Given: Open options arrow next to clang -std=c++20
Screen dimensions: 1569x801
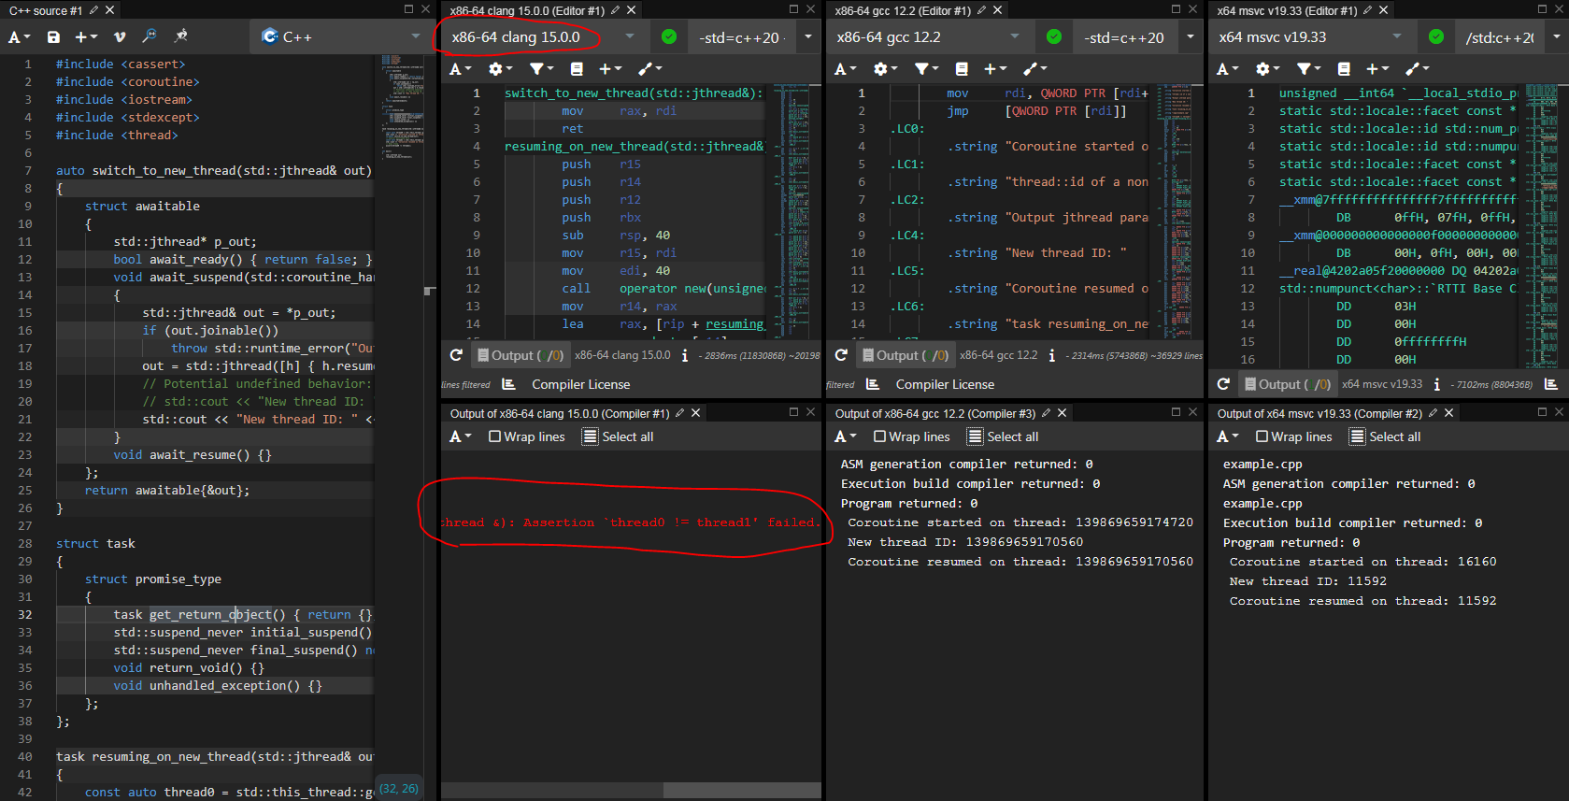Looking at the screenshot, I should (x=808, y=37).
